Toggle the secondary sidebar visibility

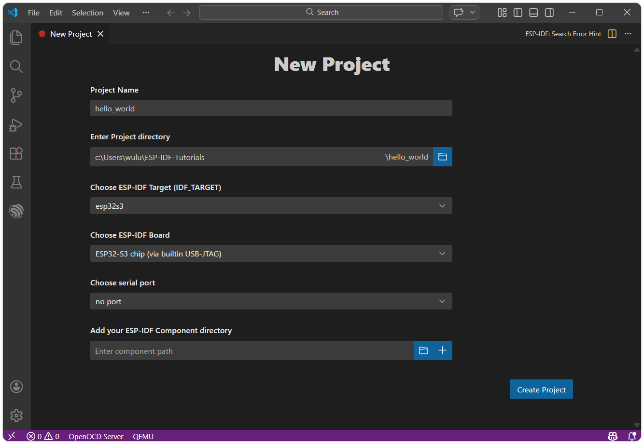tap(549, 13)
